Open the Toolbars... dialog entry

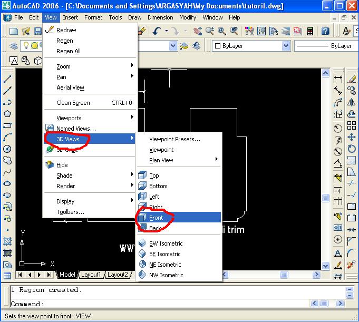[90, 212]
